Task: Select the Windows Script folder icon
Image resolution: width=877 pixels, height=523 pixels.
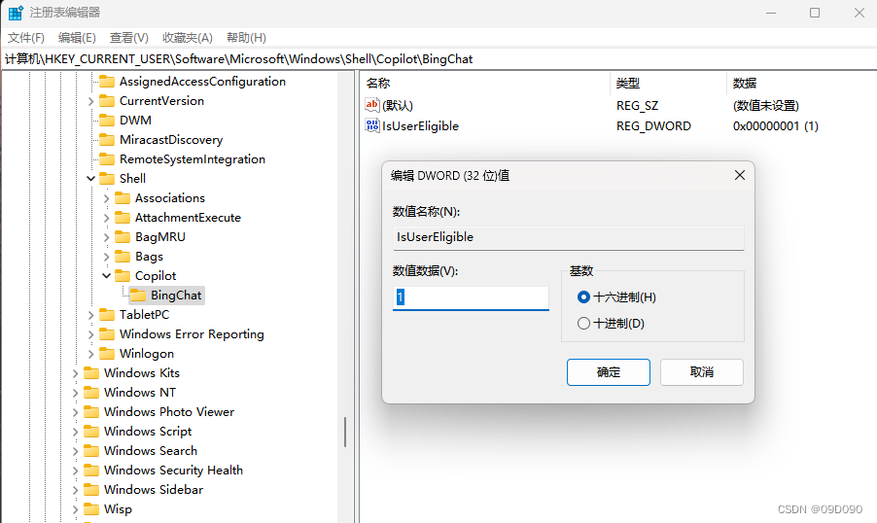Action: pos(91,432)
